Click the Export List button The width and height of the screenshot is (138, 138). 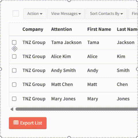tap(28, 123)
